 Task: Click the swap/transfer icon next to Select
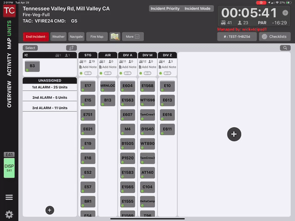[71, 48]
